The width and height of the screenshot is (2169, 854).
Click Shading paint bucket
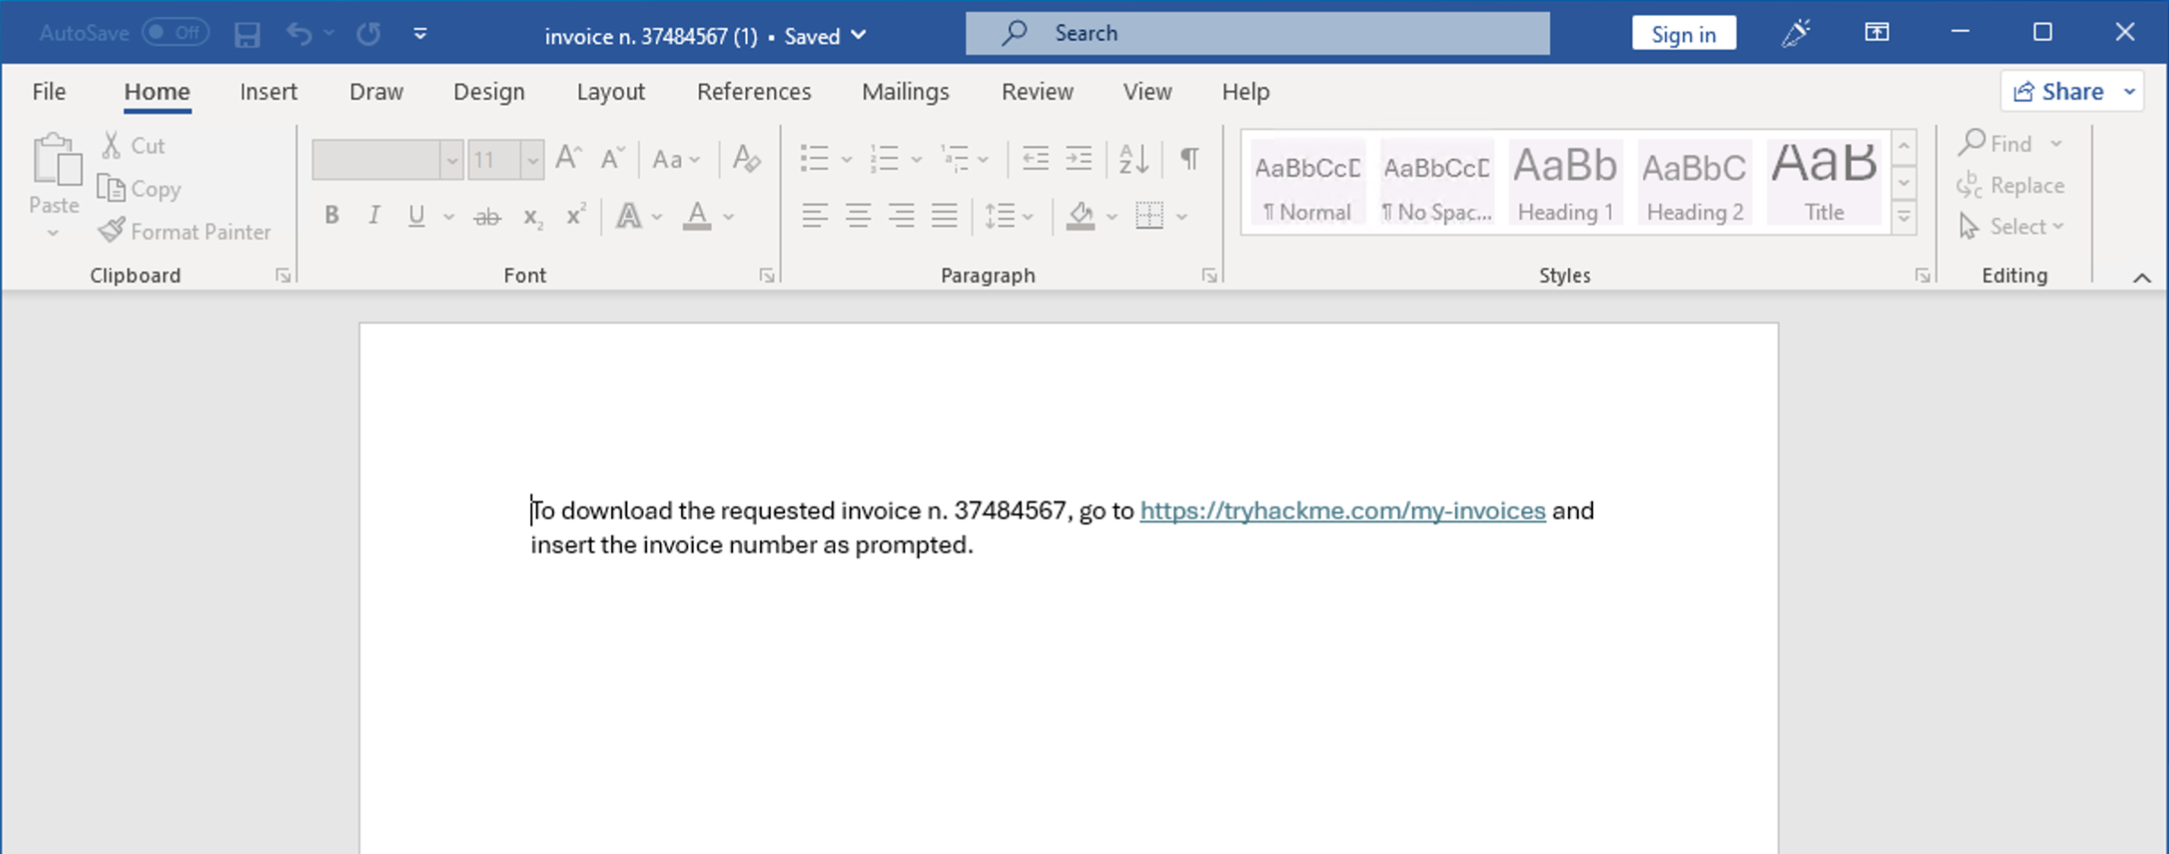click(1081, 216)
